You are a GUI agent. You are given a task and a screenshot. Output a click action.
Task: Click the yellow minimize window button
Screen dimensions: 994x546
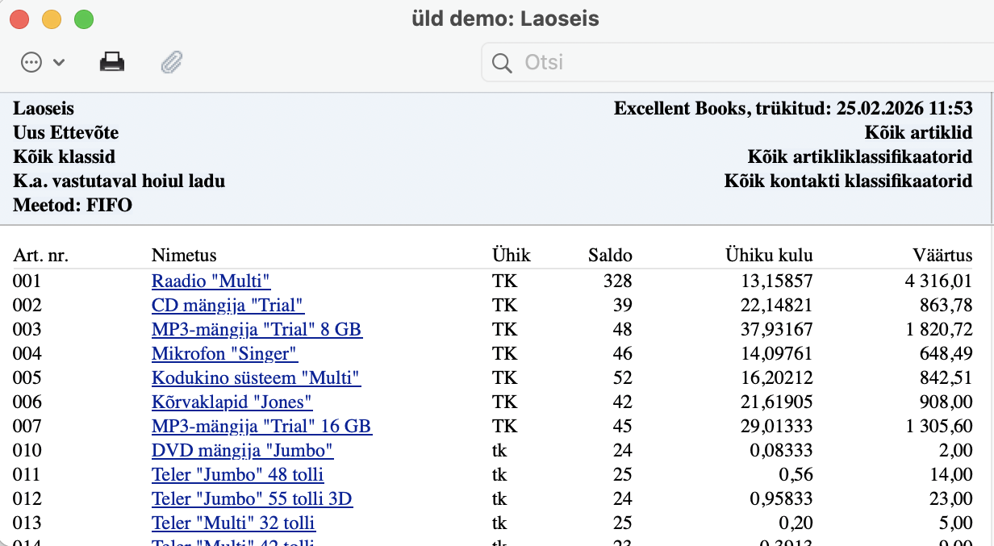pos(52,19)
